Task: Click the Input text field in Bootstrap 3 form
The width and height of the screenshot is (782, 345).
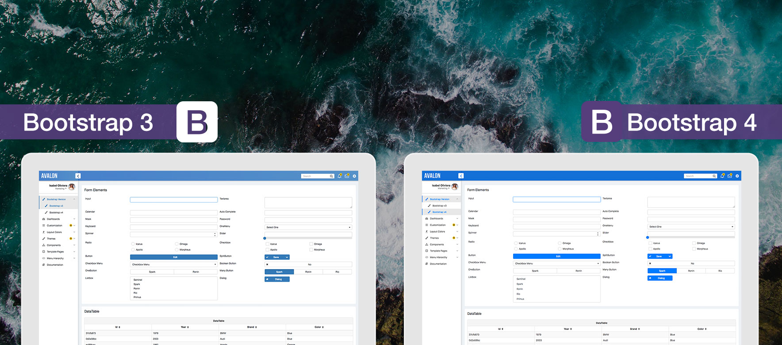Action: 173,200
